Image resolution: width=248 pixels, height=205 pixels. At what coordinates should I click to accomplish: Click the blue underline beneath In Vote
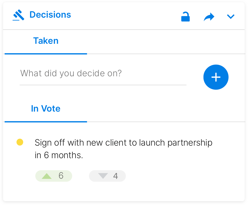[46, 122]
